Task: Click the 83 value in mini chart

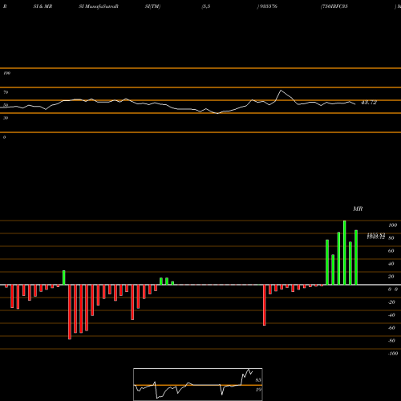Action: click(x=258, y=380)
